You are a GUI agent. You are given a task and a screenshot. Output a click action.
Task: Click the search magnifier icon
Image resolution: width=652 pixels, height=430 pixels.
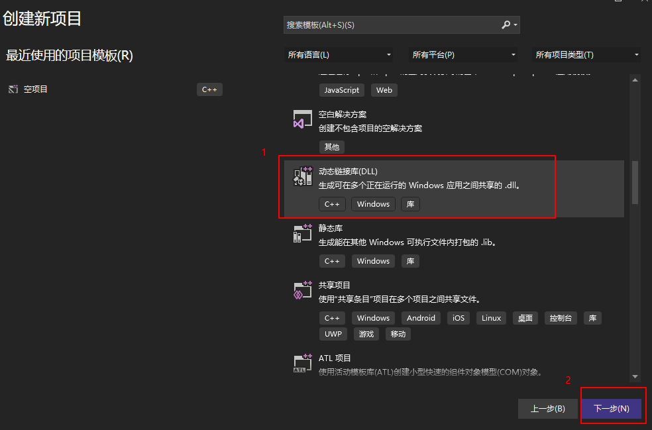506,25
